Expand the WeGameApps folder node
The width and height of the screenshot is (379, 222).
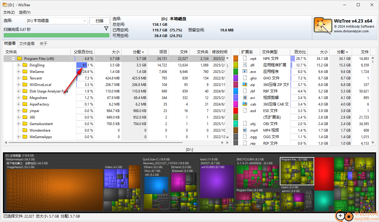[18, 137]
